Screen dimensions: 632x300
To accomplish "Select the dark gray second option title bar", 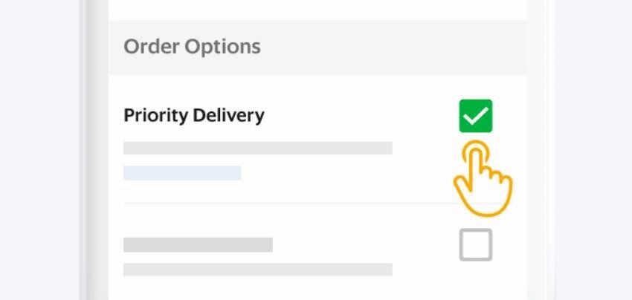I will (198, 245).
